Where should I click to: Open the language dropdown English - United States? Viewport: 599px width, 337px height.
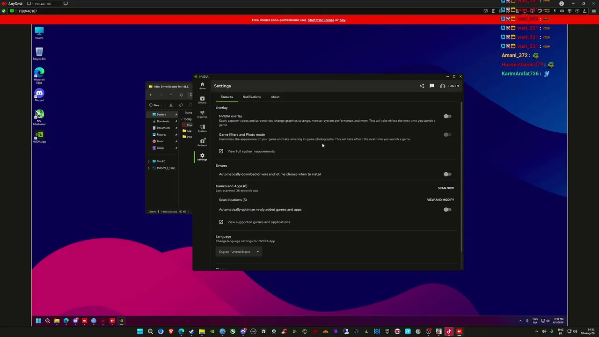click(239, 252)
